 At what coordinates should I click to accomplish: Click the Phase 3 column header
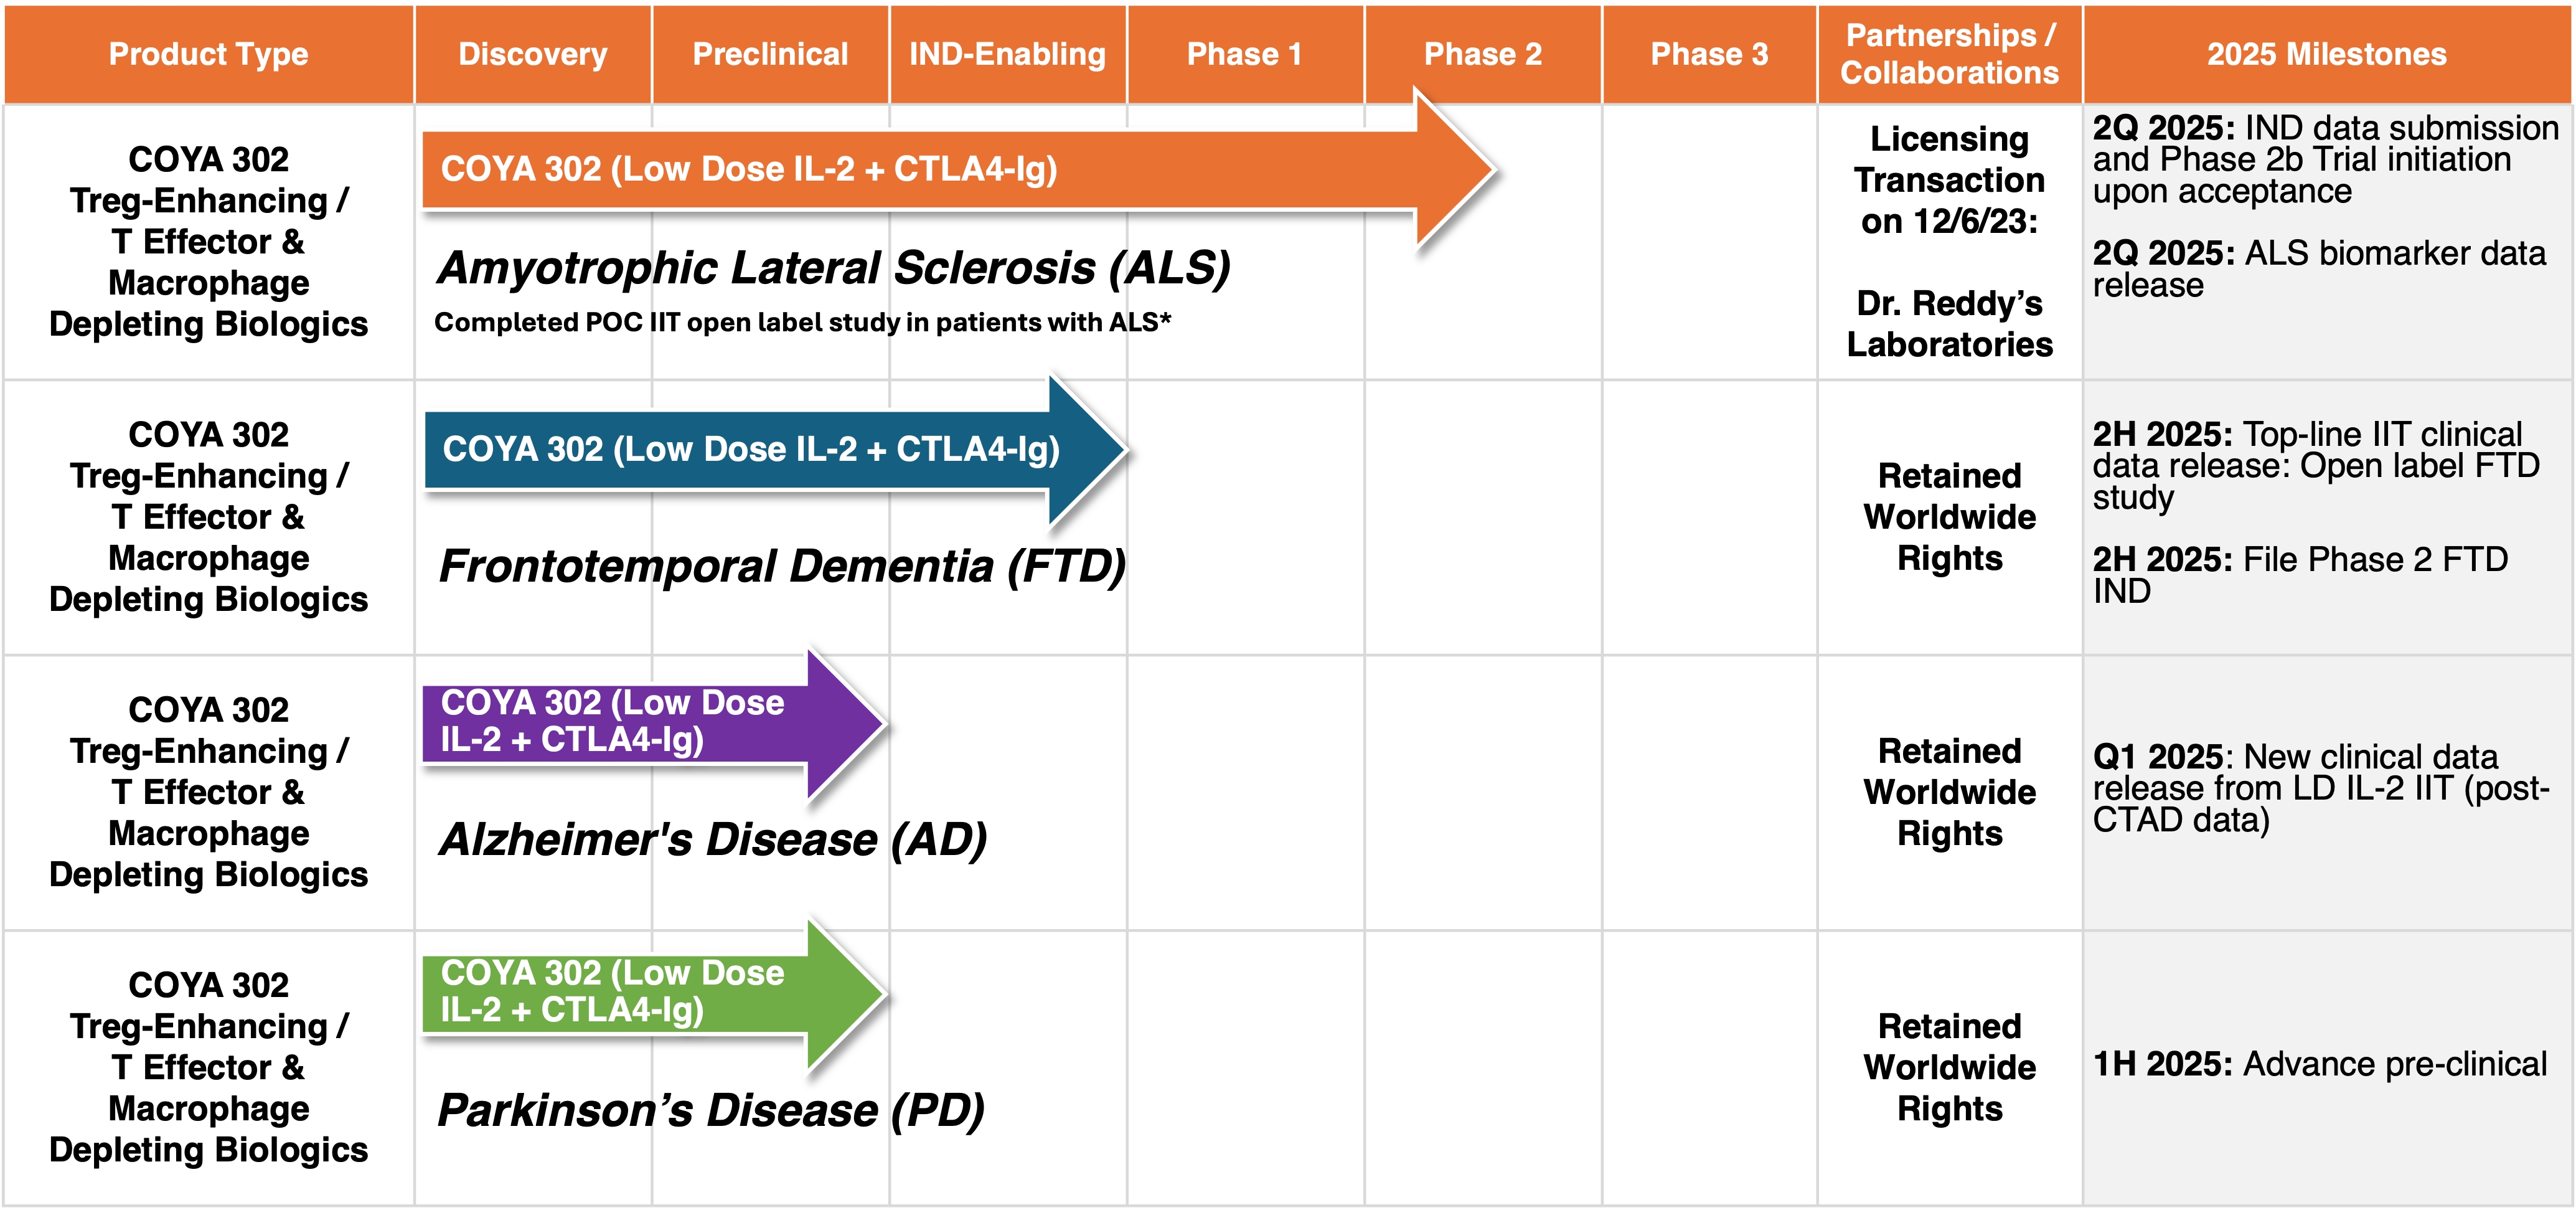pyautogui.click(x=1709, y=54)
